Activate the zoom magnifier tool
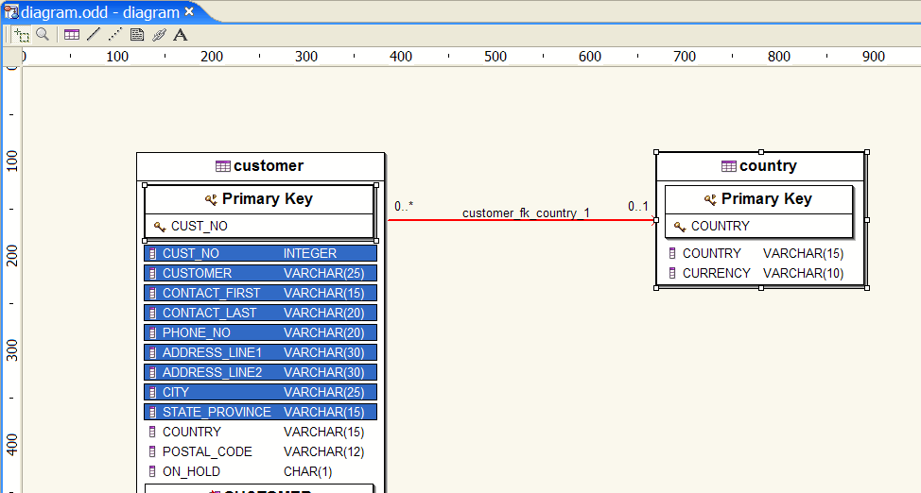This screenshot has width=921, height=493. point(43,35)
